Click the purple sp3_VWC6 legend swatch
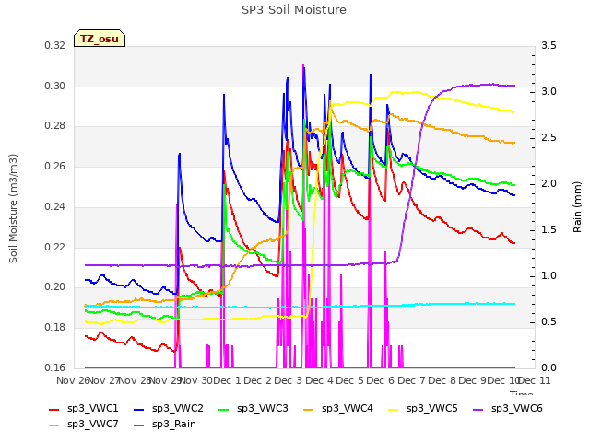The image size is (590, 442). (478, 409)
